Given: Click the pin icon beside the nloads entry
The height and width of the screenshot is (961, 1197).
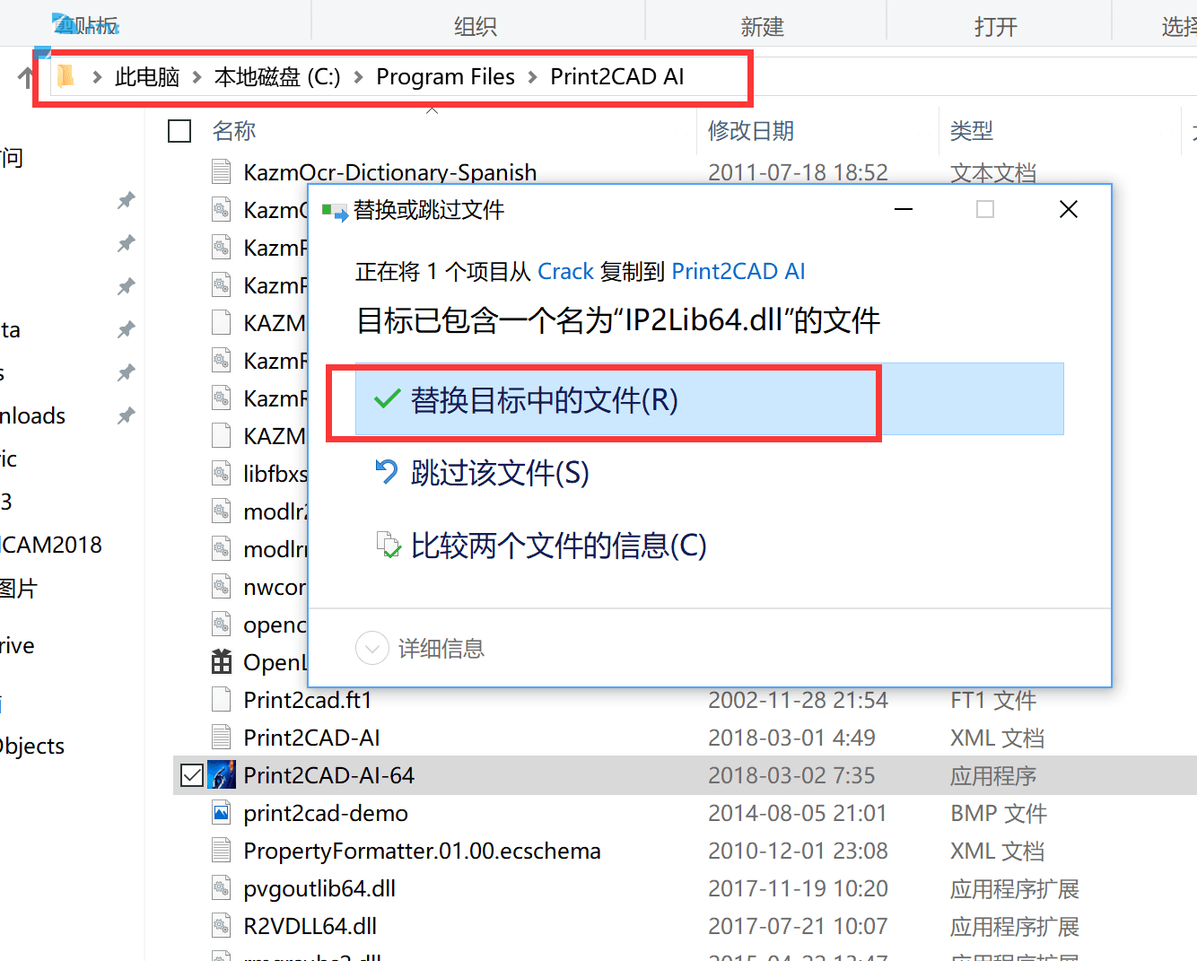Looking at the screenshot, I should pos(127,415).
